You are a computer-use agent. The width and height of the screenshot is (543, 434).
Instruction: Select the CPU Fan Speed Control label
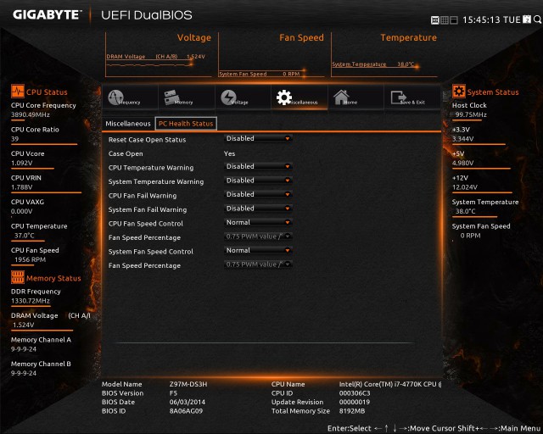pyautogui.click(x=145, y=224)
